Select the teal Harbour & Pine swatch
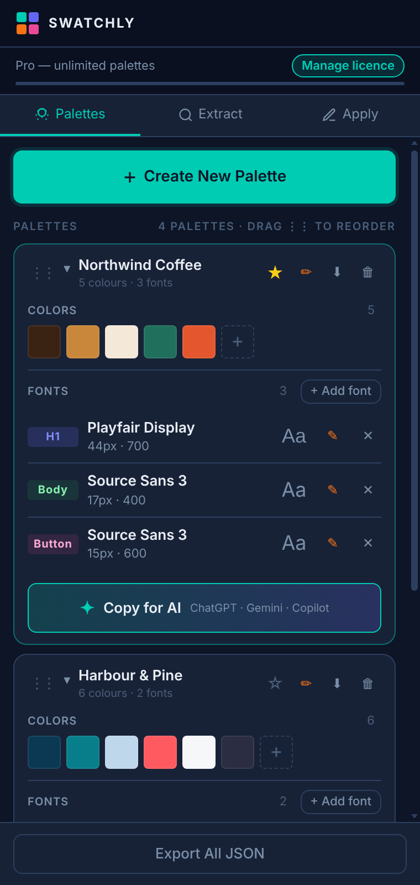 [x=83, y=752]
